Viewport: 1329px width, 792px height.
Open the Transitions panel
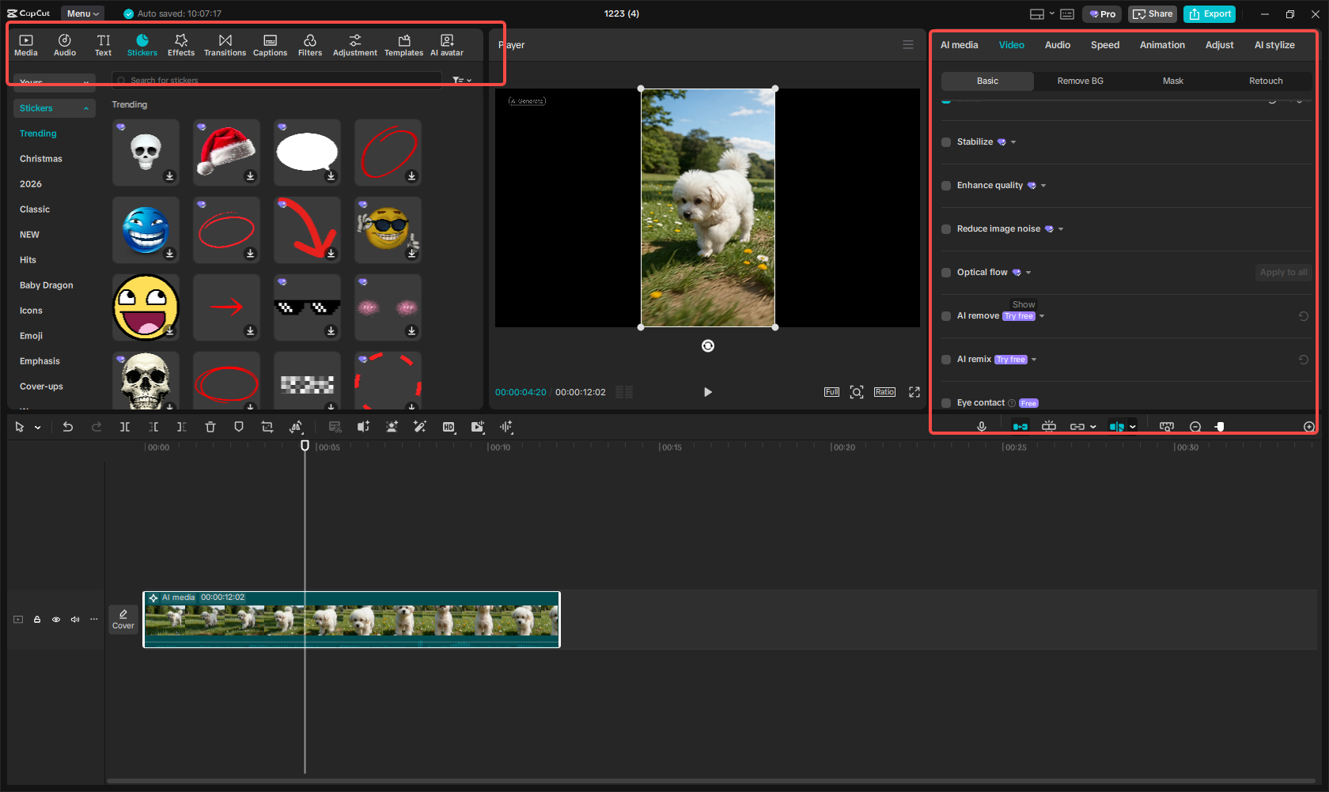click(225, 43)
